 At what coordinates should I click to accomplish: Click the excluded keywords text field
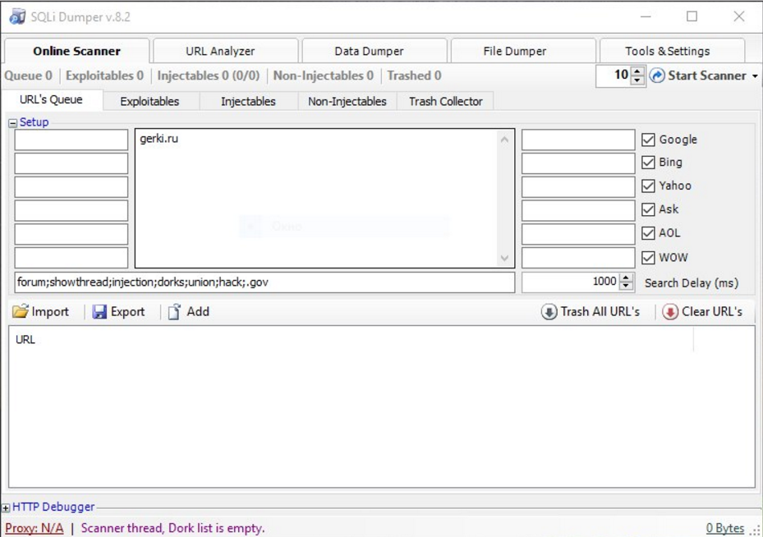point(264,282)
